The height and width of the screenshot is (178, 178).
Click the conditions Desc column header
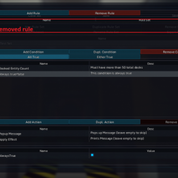[x=150, y=64]
